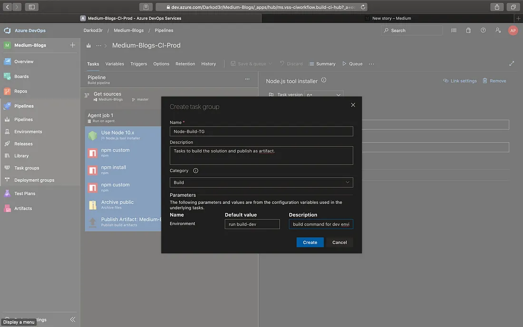Click the Environment parameter Description field
The width and height of the screenshot is (523, 327).
pos(321,224)
